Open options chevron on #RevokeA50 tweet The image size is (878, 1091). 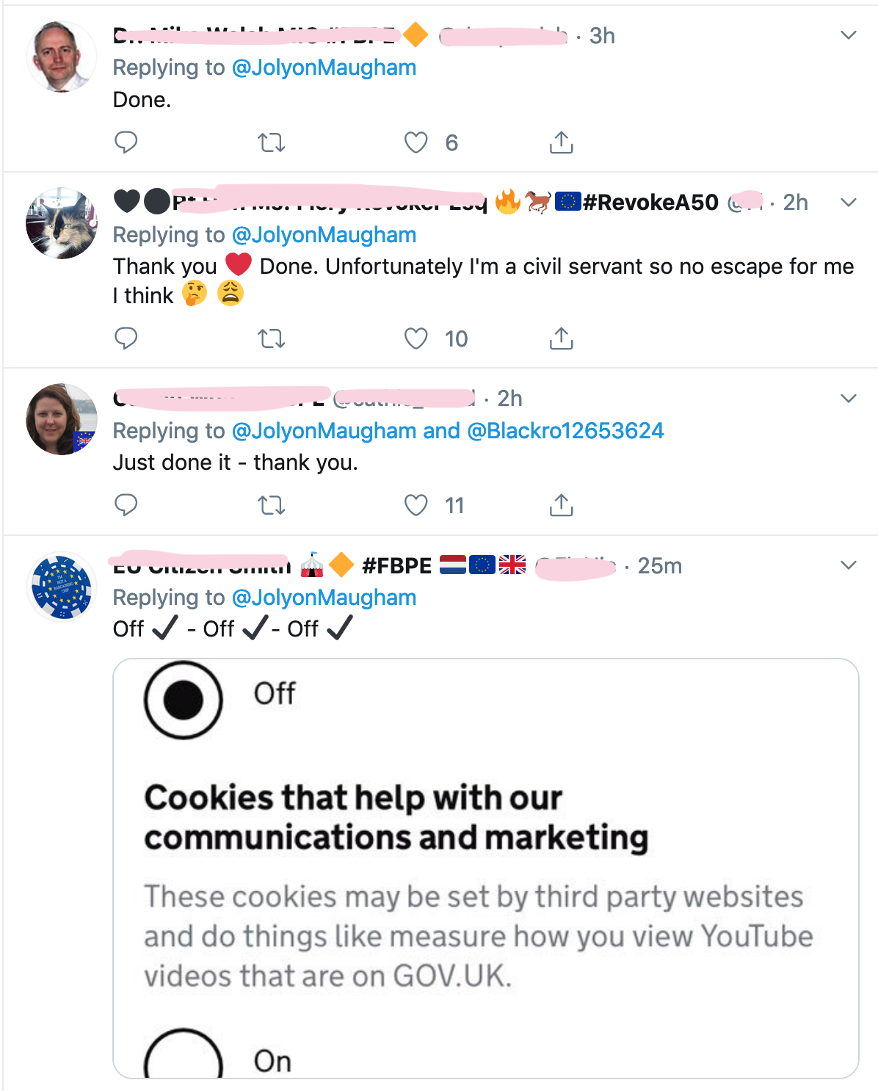point(849,203)
